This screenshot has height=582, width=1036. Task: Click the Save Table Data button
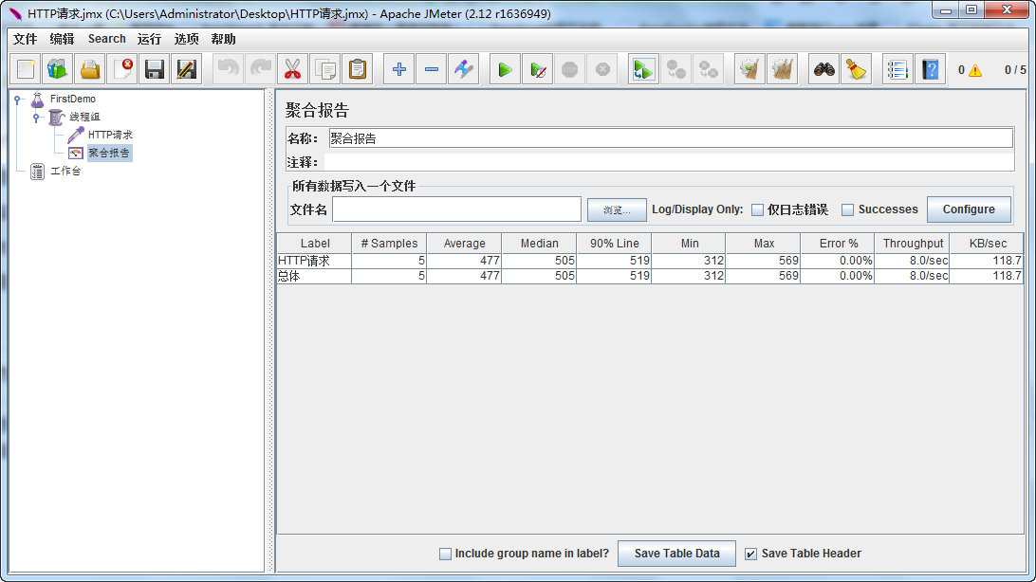[x=676, y=554]
